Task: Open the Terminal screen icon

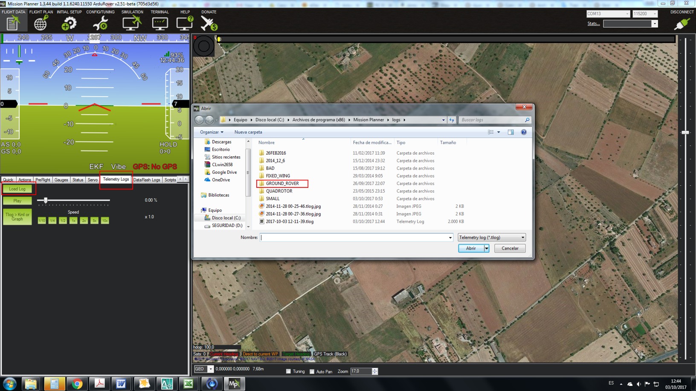Action: pyautogui.click(x=160, y=23)
